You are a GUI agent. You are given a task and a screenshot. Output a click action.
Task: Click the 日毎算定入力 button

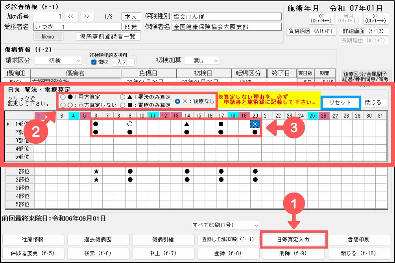coord(294,239)
